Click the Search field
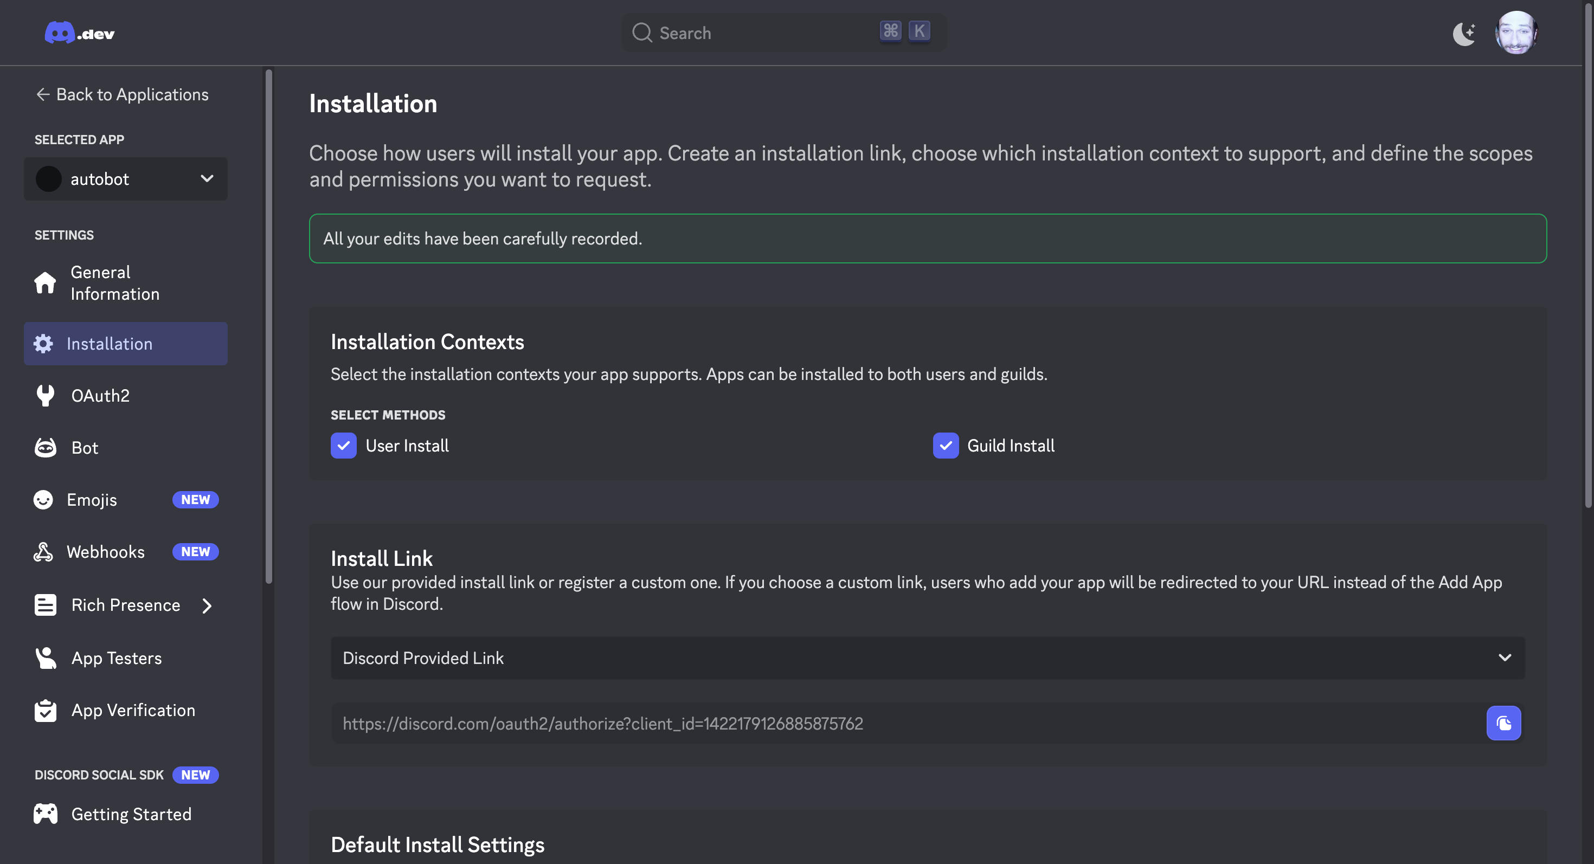 pyautogui.click(x=783, y=33)
